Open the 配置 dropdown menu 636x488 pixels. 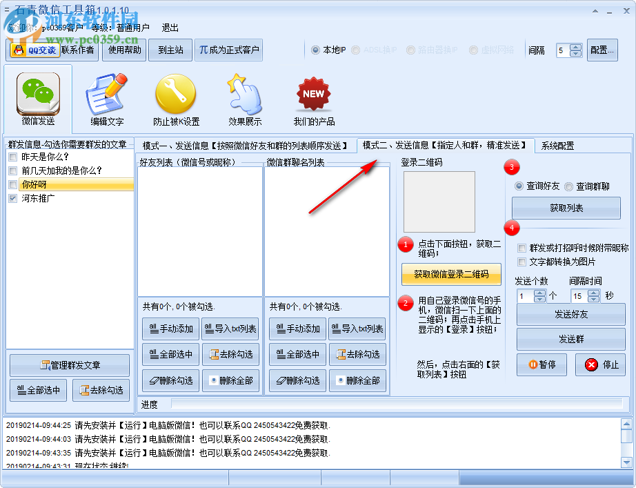(603, 50)
